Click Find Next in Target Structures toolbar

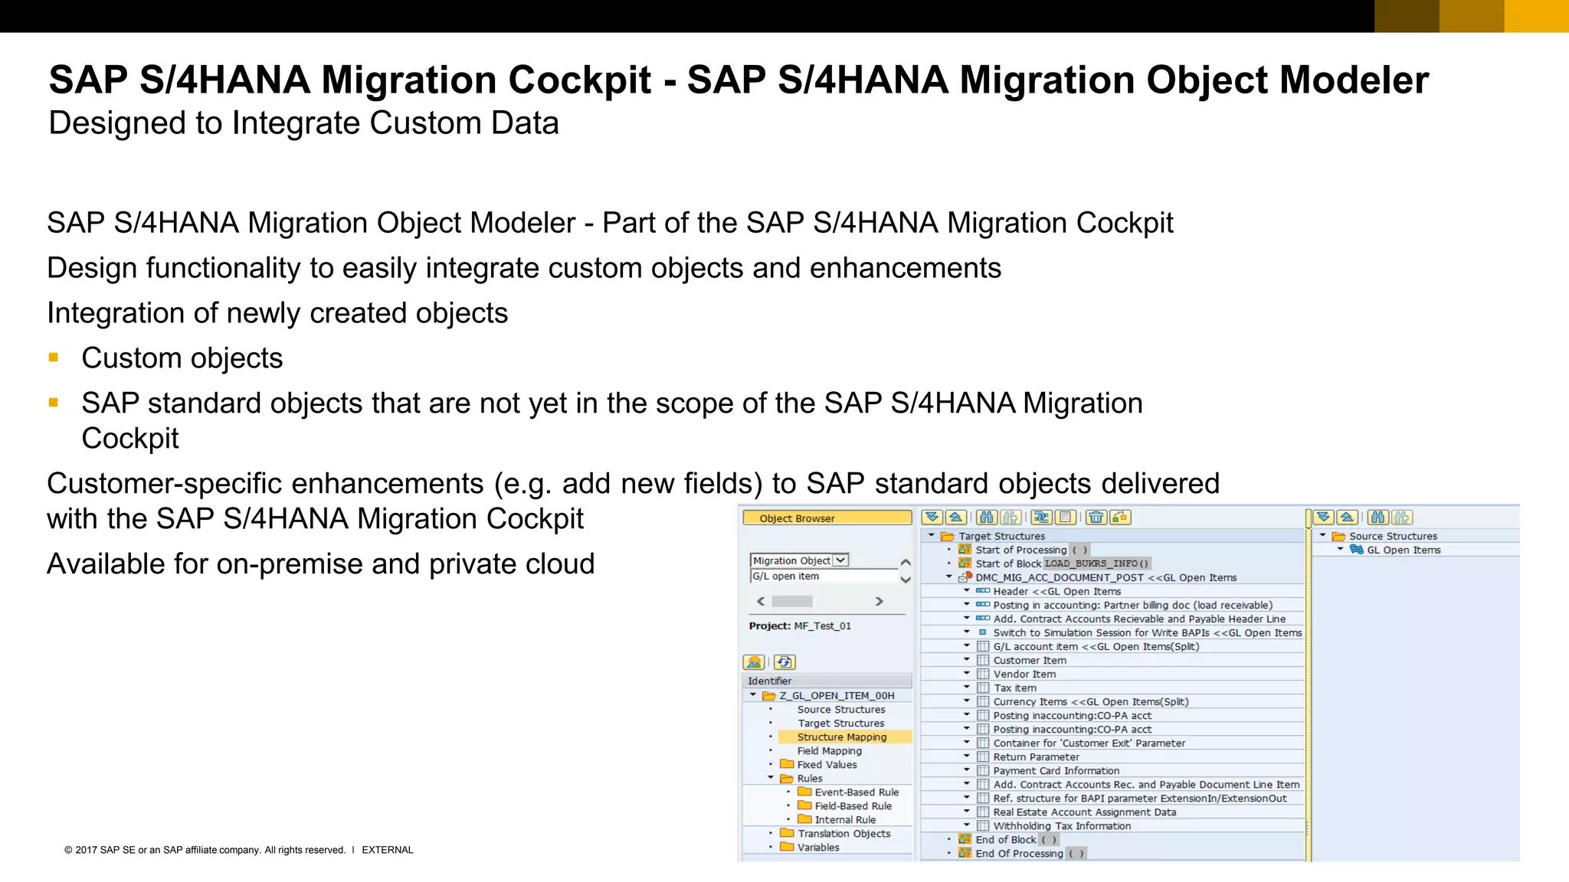pyautogui.click(x=1011, y=518)
